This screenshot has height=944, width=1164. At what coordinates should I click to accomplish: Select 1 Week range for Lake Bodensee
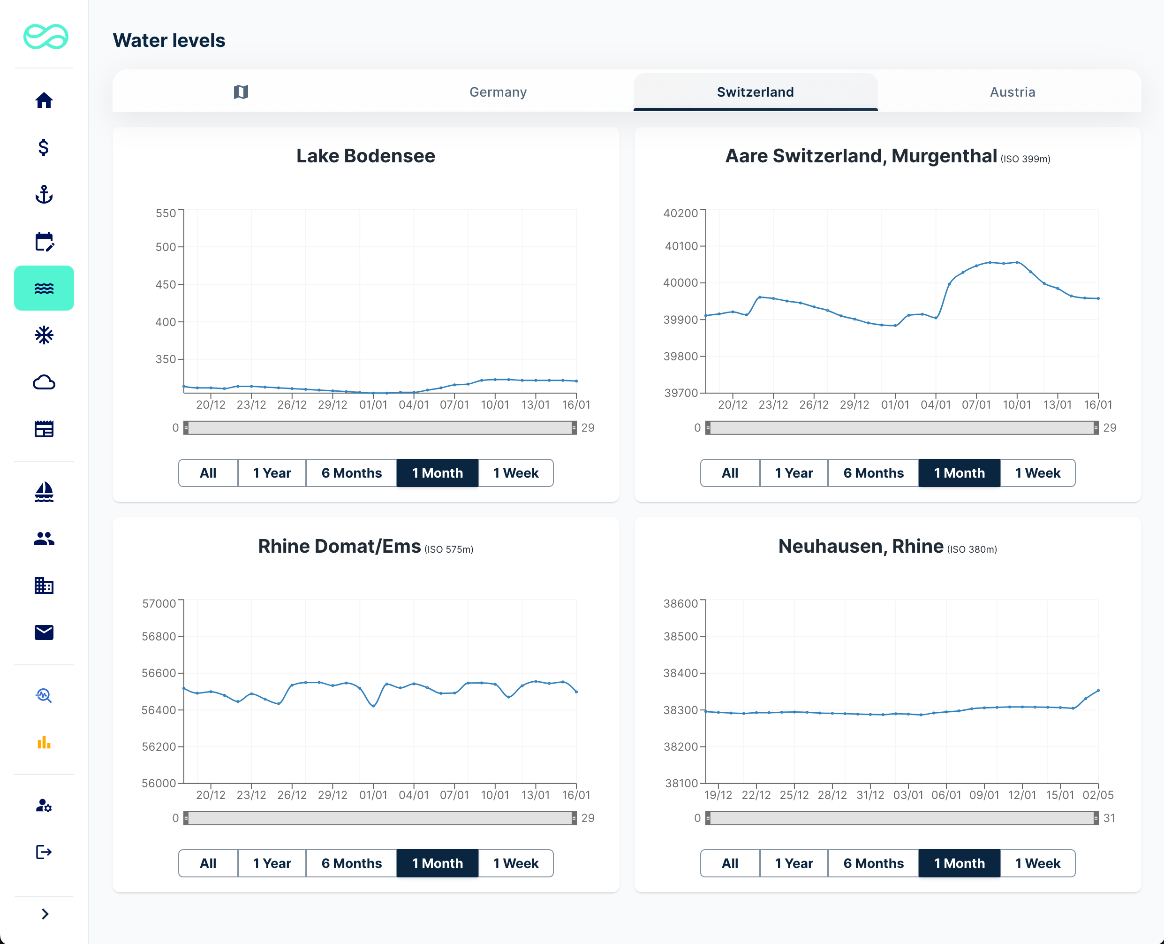point(515,473)
